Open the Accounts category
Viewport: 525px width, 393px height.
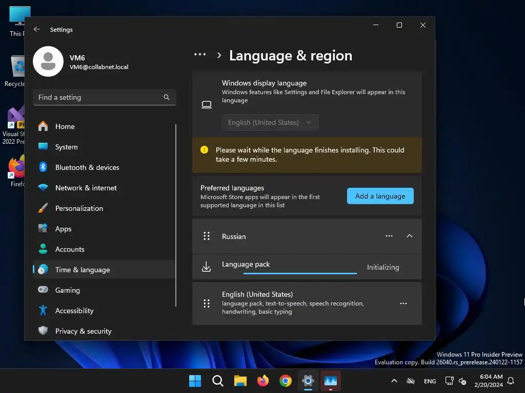click(x=105, y=249)
